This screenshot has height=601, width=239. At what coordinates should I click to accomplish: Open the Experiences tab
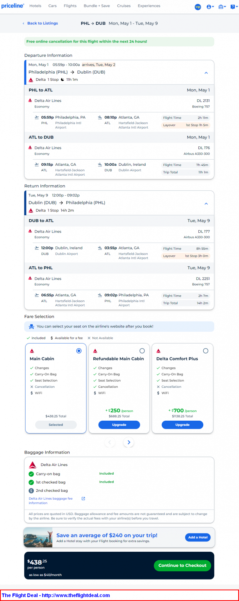(x=149, y=6)
